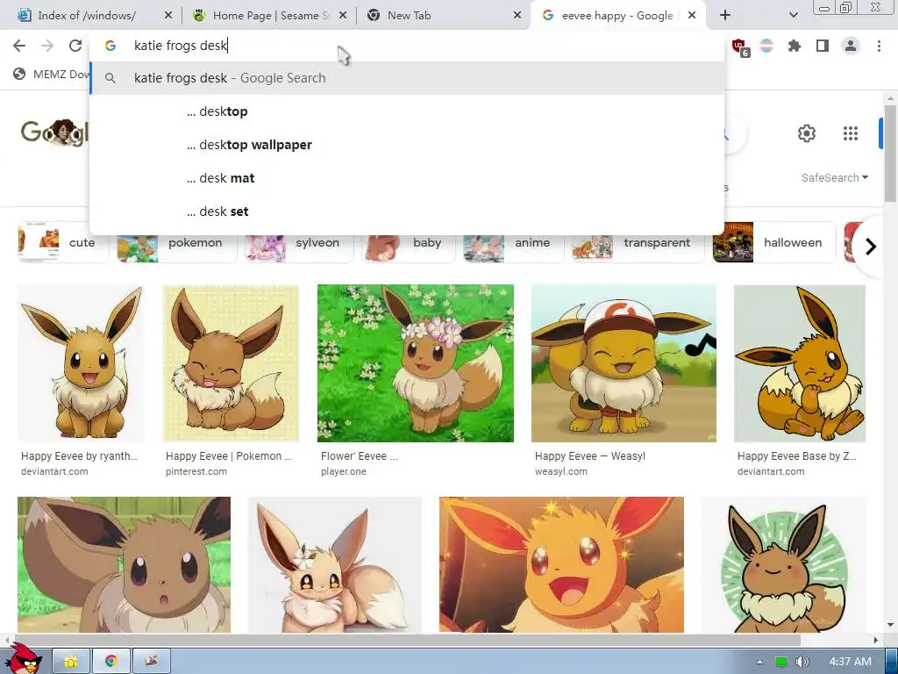Click the MEMZ bookmark globe icon
Viewport: 898px width, 674px height.
tap(19, 74)
